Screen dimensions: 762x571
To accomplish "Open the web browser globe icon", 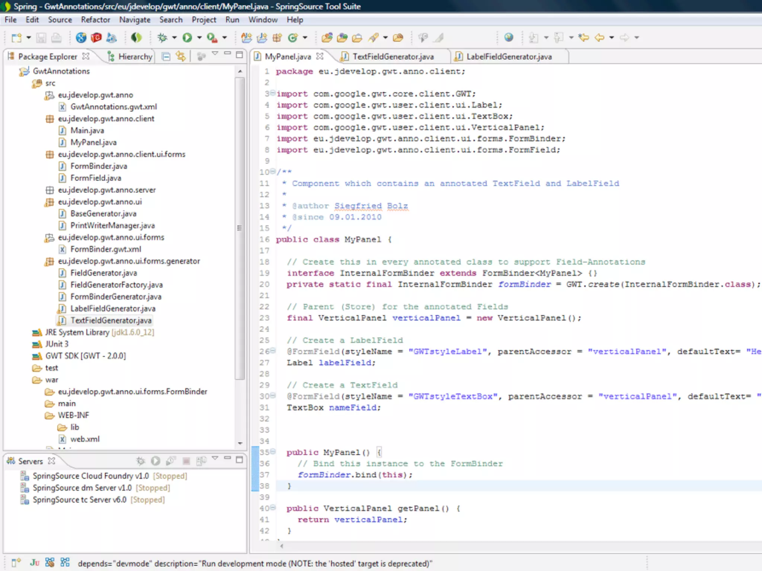I will pos(509,38).
